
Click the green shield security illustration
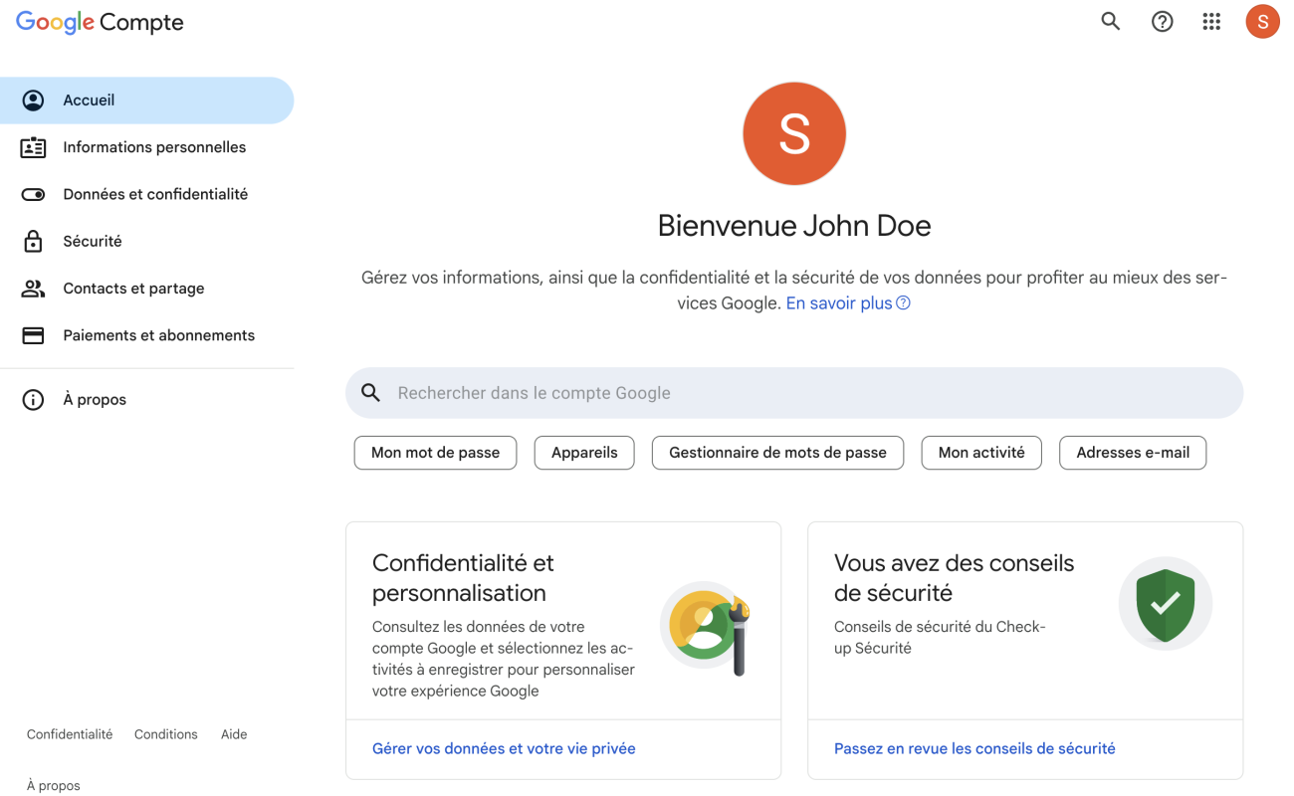1166,603
